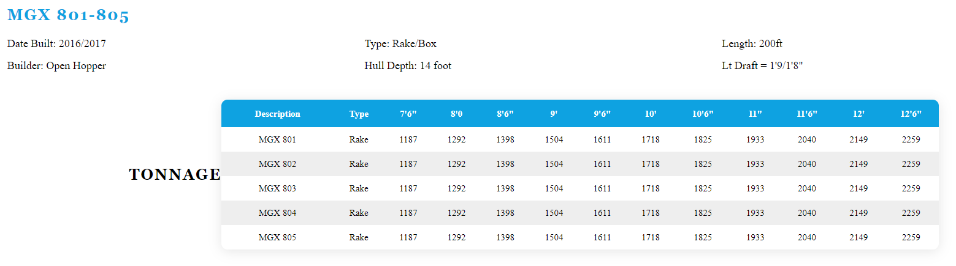The width and height of the screenshot is (956, 266).
Task: Click the Builder: Open Hopper text
Action: pos(56,66)
